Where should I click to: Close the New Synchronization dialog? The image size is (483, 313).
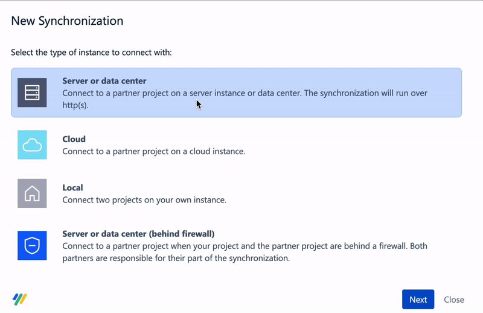point(454,299)
